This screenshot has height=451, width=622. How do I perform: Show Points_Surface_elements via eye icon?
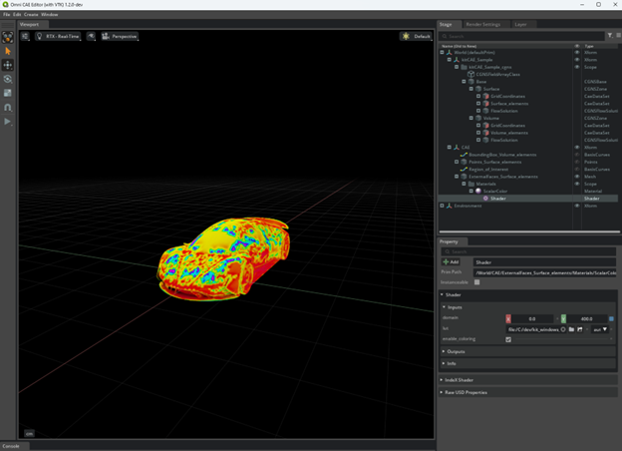[577, 162]
